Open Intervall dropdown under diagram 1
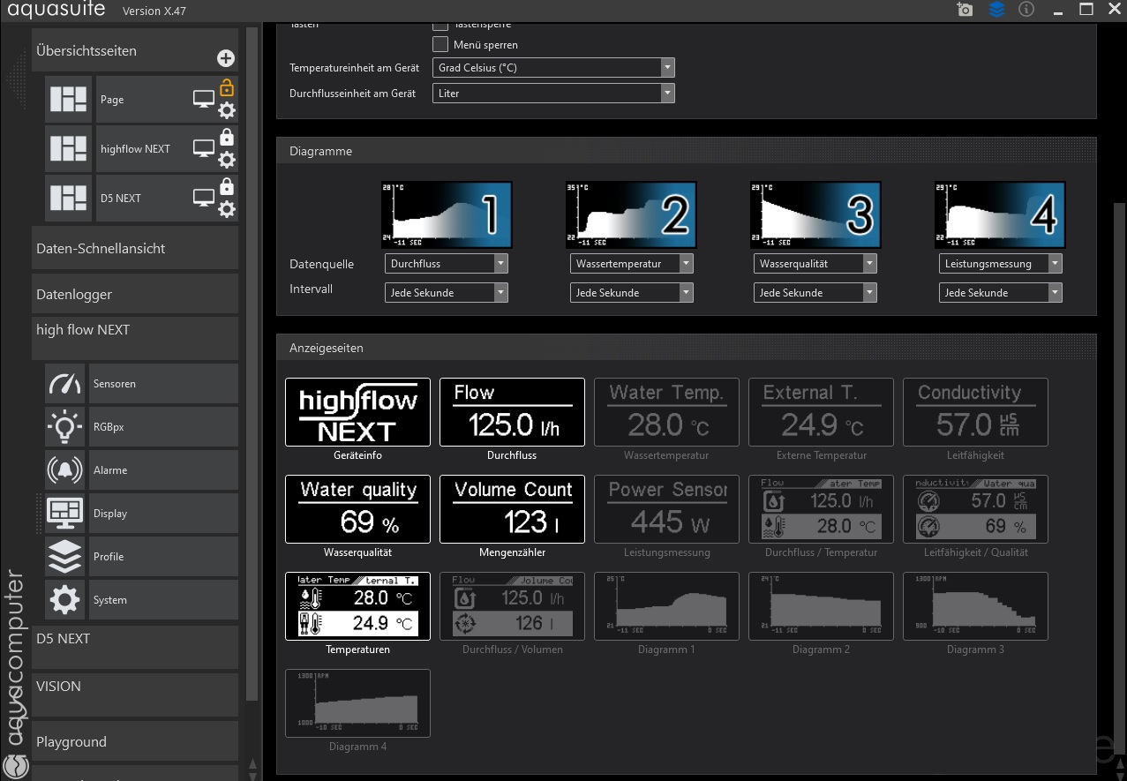 (447, 292)
